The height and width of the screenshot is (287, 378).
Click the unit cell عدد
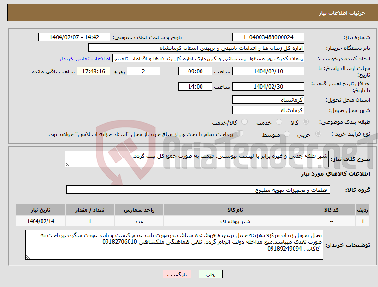coord(139,221)
